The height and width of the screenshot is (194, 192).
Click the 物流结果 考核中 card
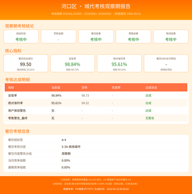point(171,36)
